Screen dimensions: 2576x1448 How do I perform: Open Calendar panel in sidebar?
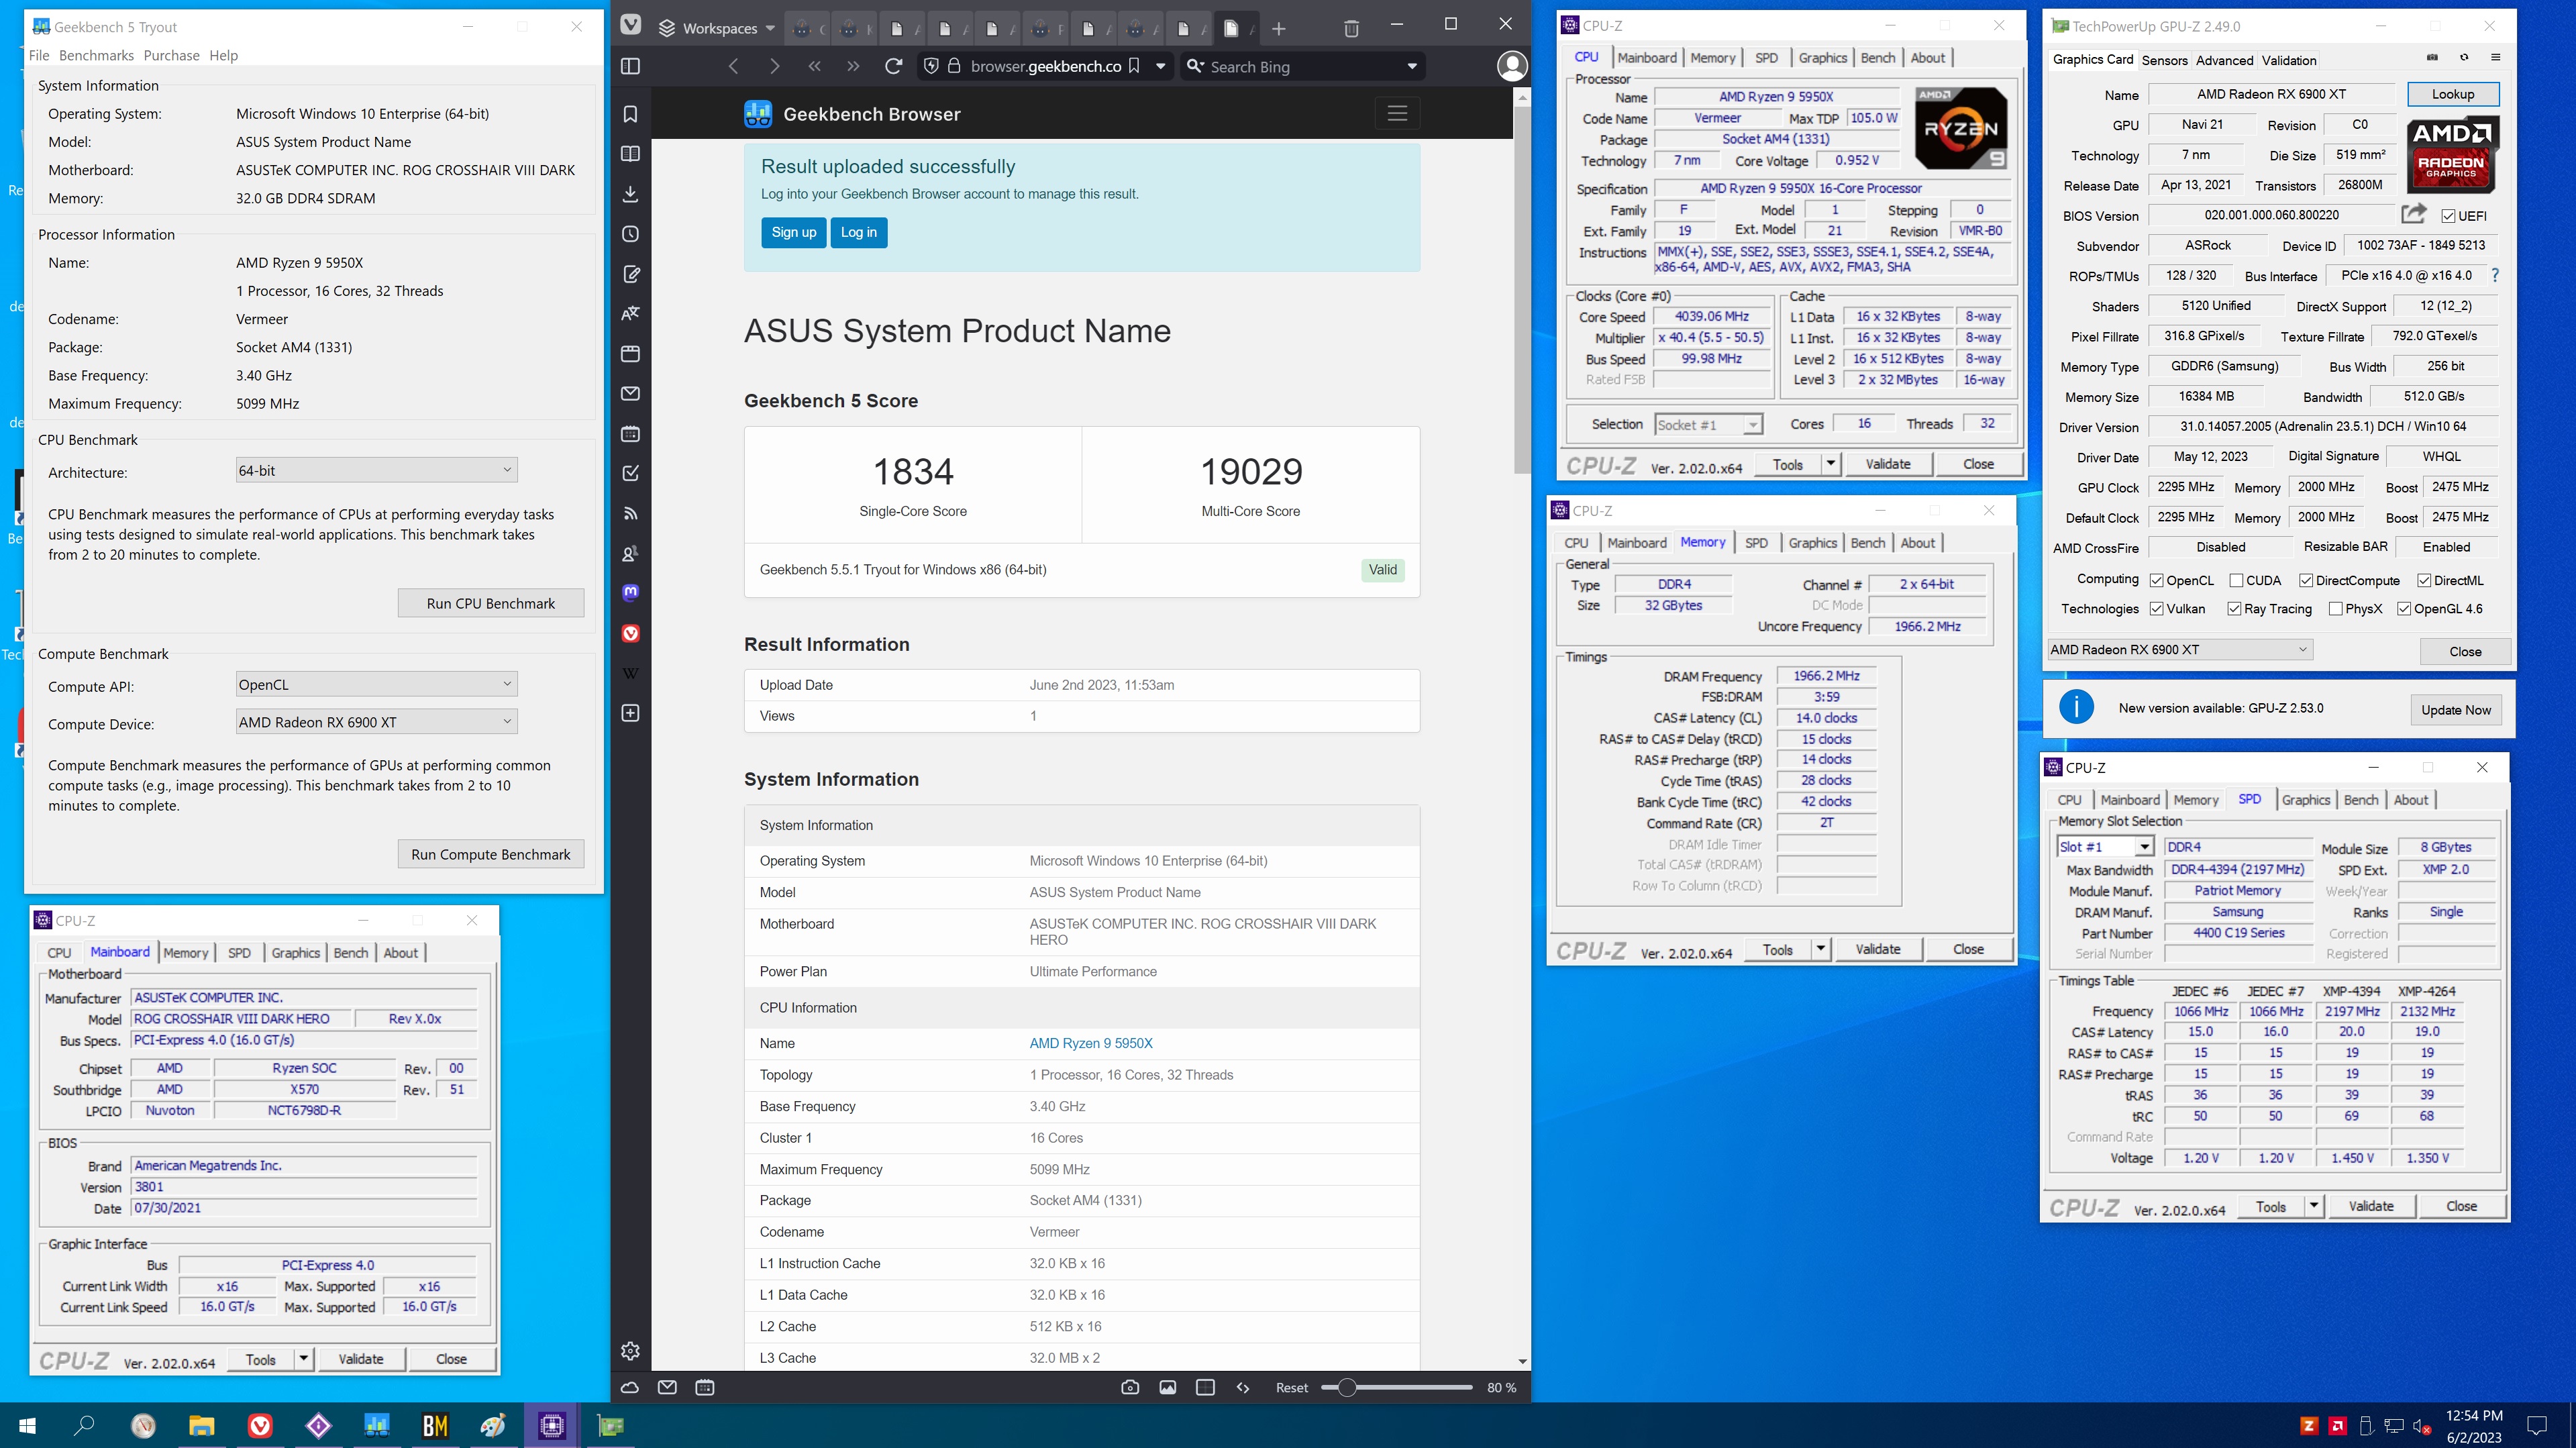coord(630,434)
